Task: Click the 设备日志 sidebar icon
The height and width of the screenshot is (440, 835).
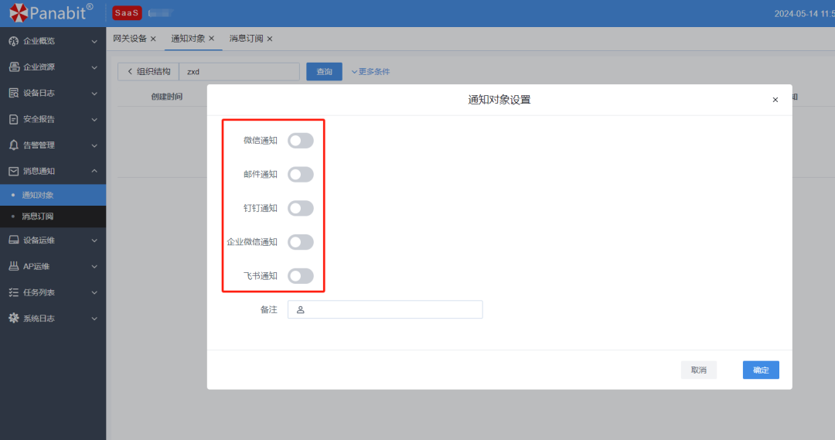Action: point(14,94)
